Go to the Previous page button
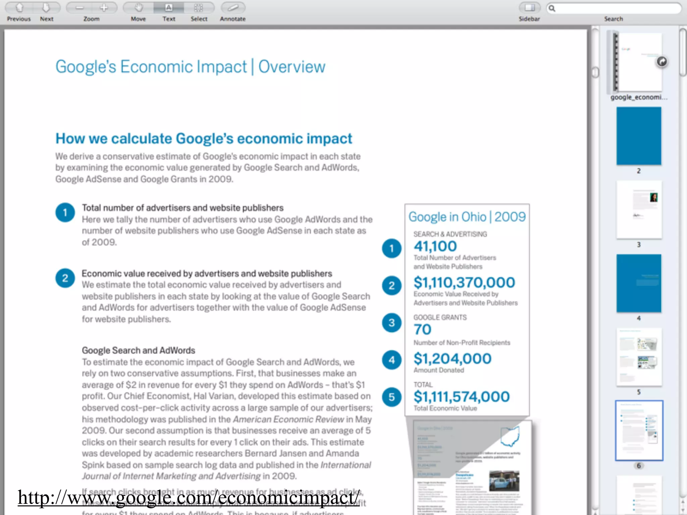This screenshot has width=687, height=515. click(x=19, y=7)
